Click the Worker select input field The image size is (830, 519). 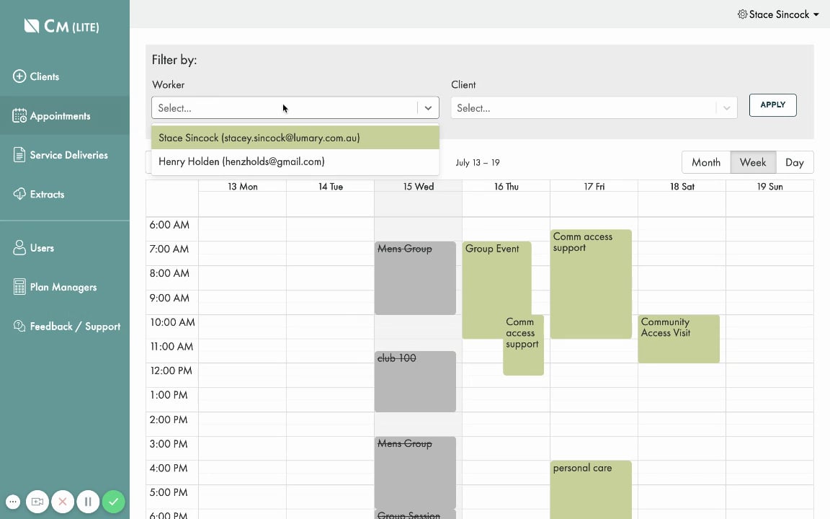(x=295, y=107)
